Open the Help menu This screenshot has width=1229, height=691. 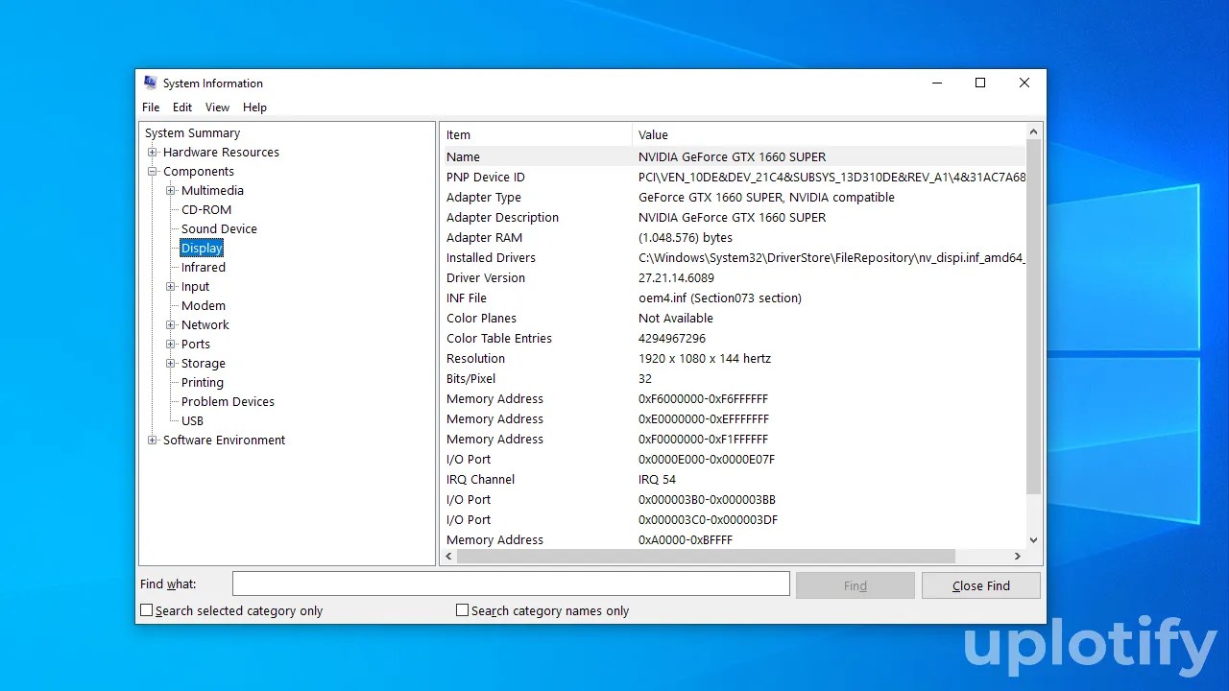click(254, 107)
